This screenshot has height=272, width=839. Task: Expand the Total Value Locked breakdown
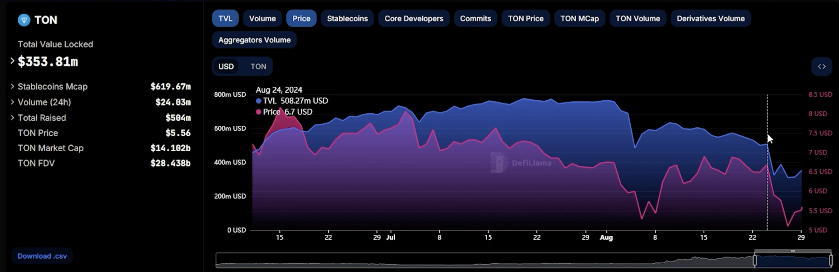coord(12,61)
